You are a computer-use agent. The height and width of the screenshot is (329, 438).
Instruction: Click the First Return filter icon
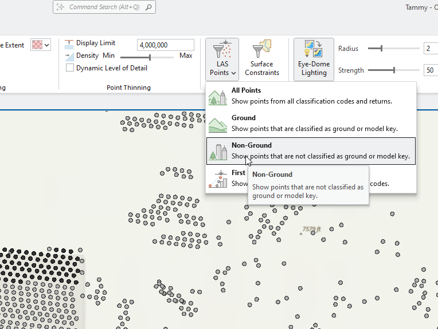click(217, 178)
